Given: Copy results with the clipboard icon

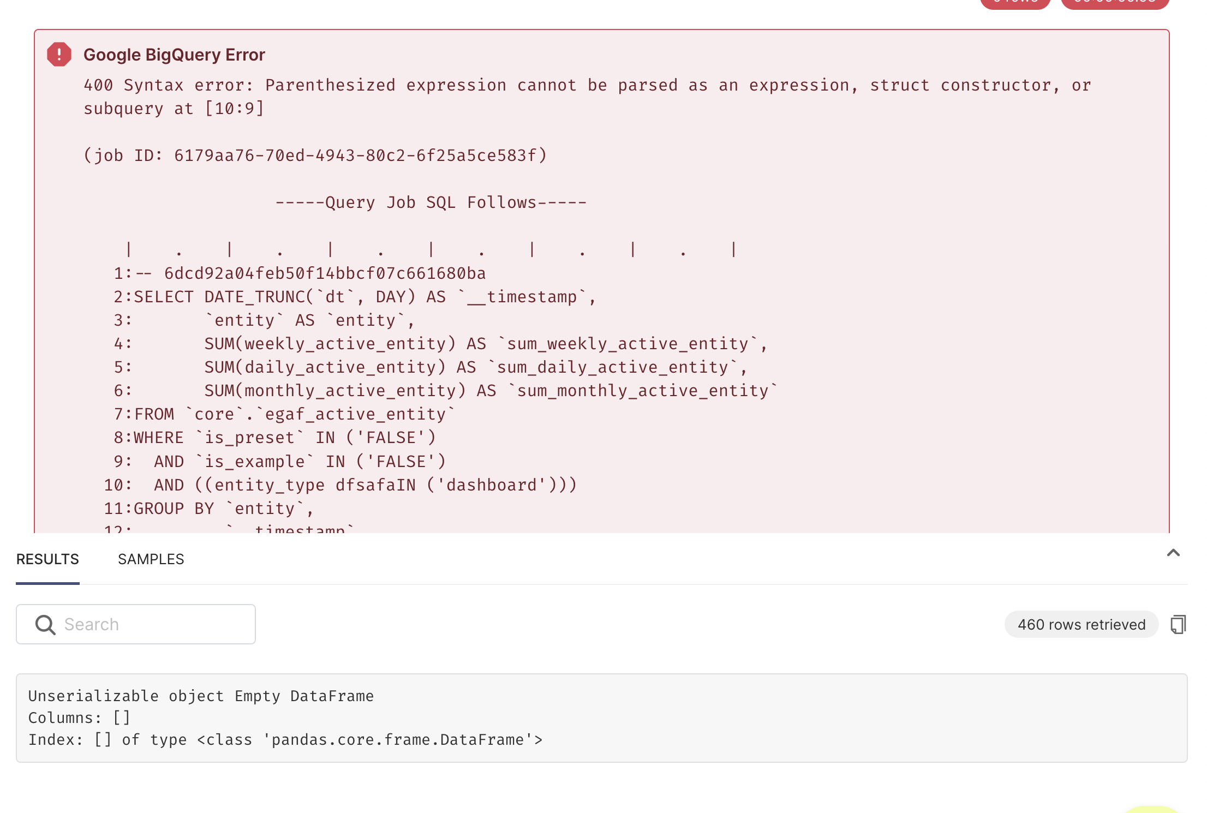Looking at the screenshot, I should point(1178,624).
